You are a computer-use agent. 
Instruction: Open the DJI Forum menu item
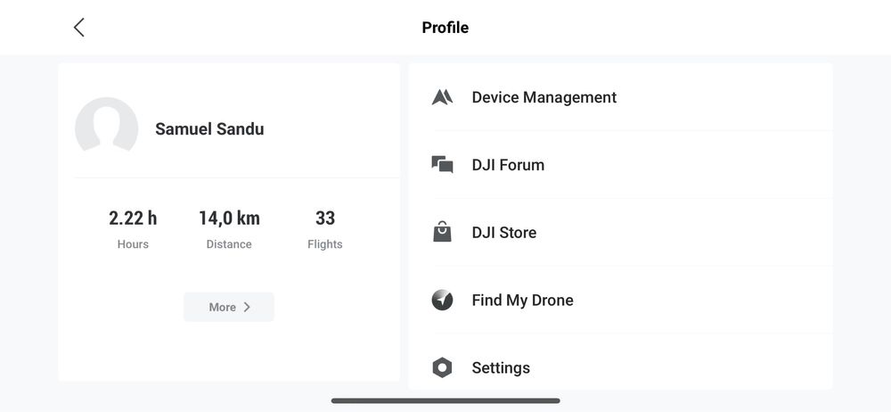pos(508,165)
